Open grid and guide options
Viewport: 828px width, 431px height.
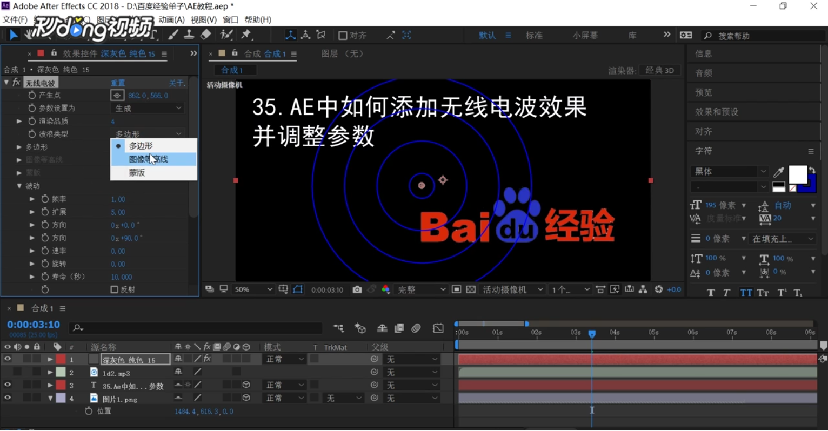tap(283, 289)
